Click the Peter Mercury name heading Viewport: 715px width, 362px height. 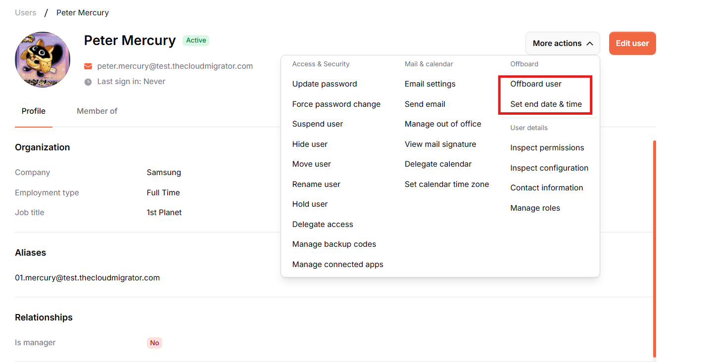tap(130, 41)
